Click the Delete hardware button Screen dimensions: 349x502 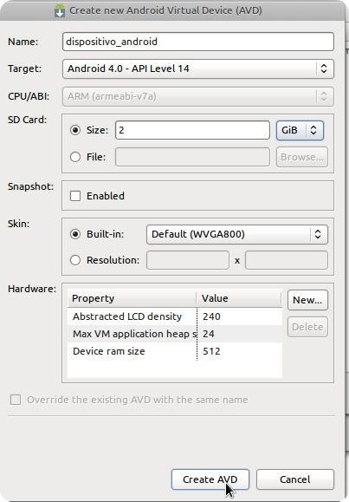point(307,327)
